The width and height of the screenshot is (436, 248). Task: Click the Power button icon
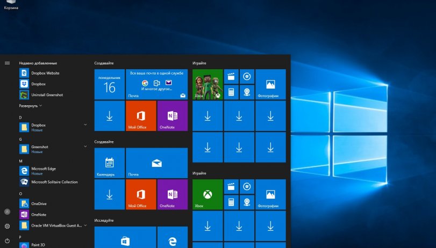point(7,241)
